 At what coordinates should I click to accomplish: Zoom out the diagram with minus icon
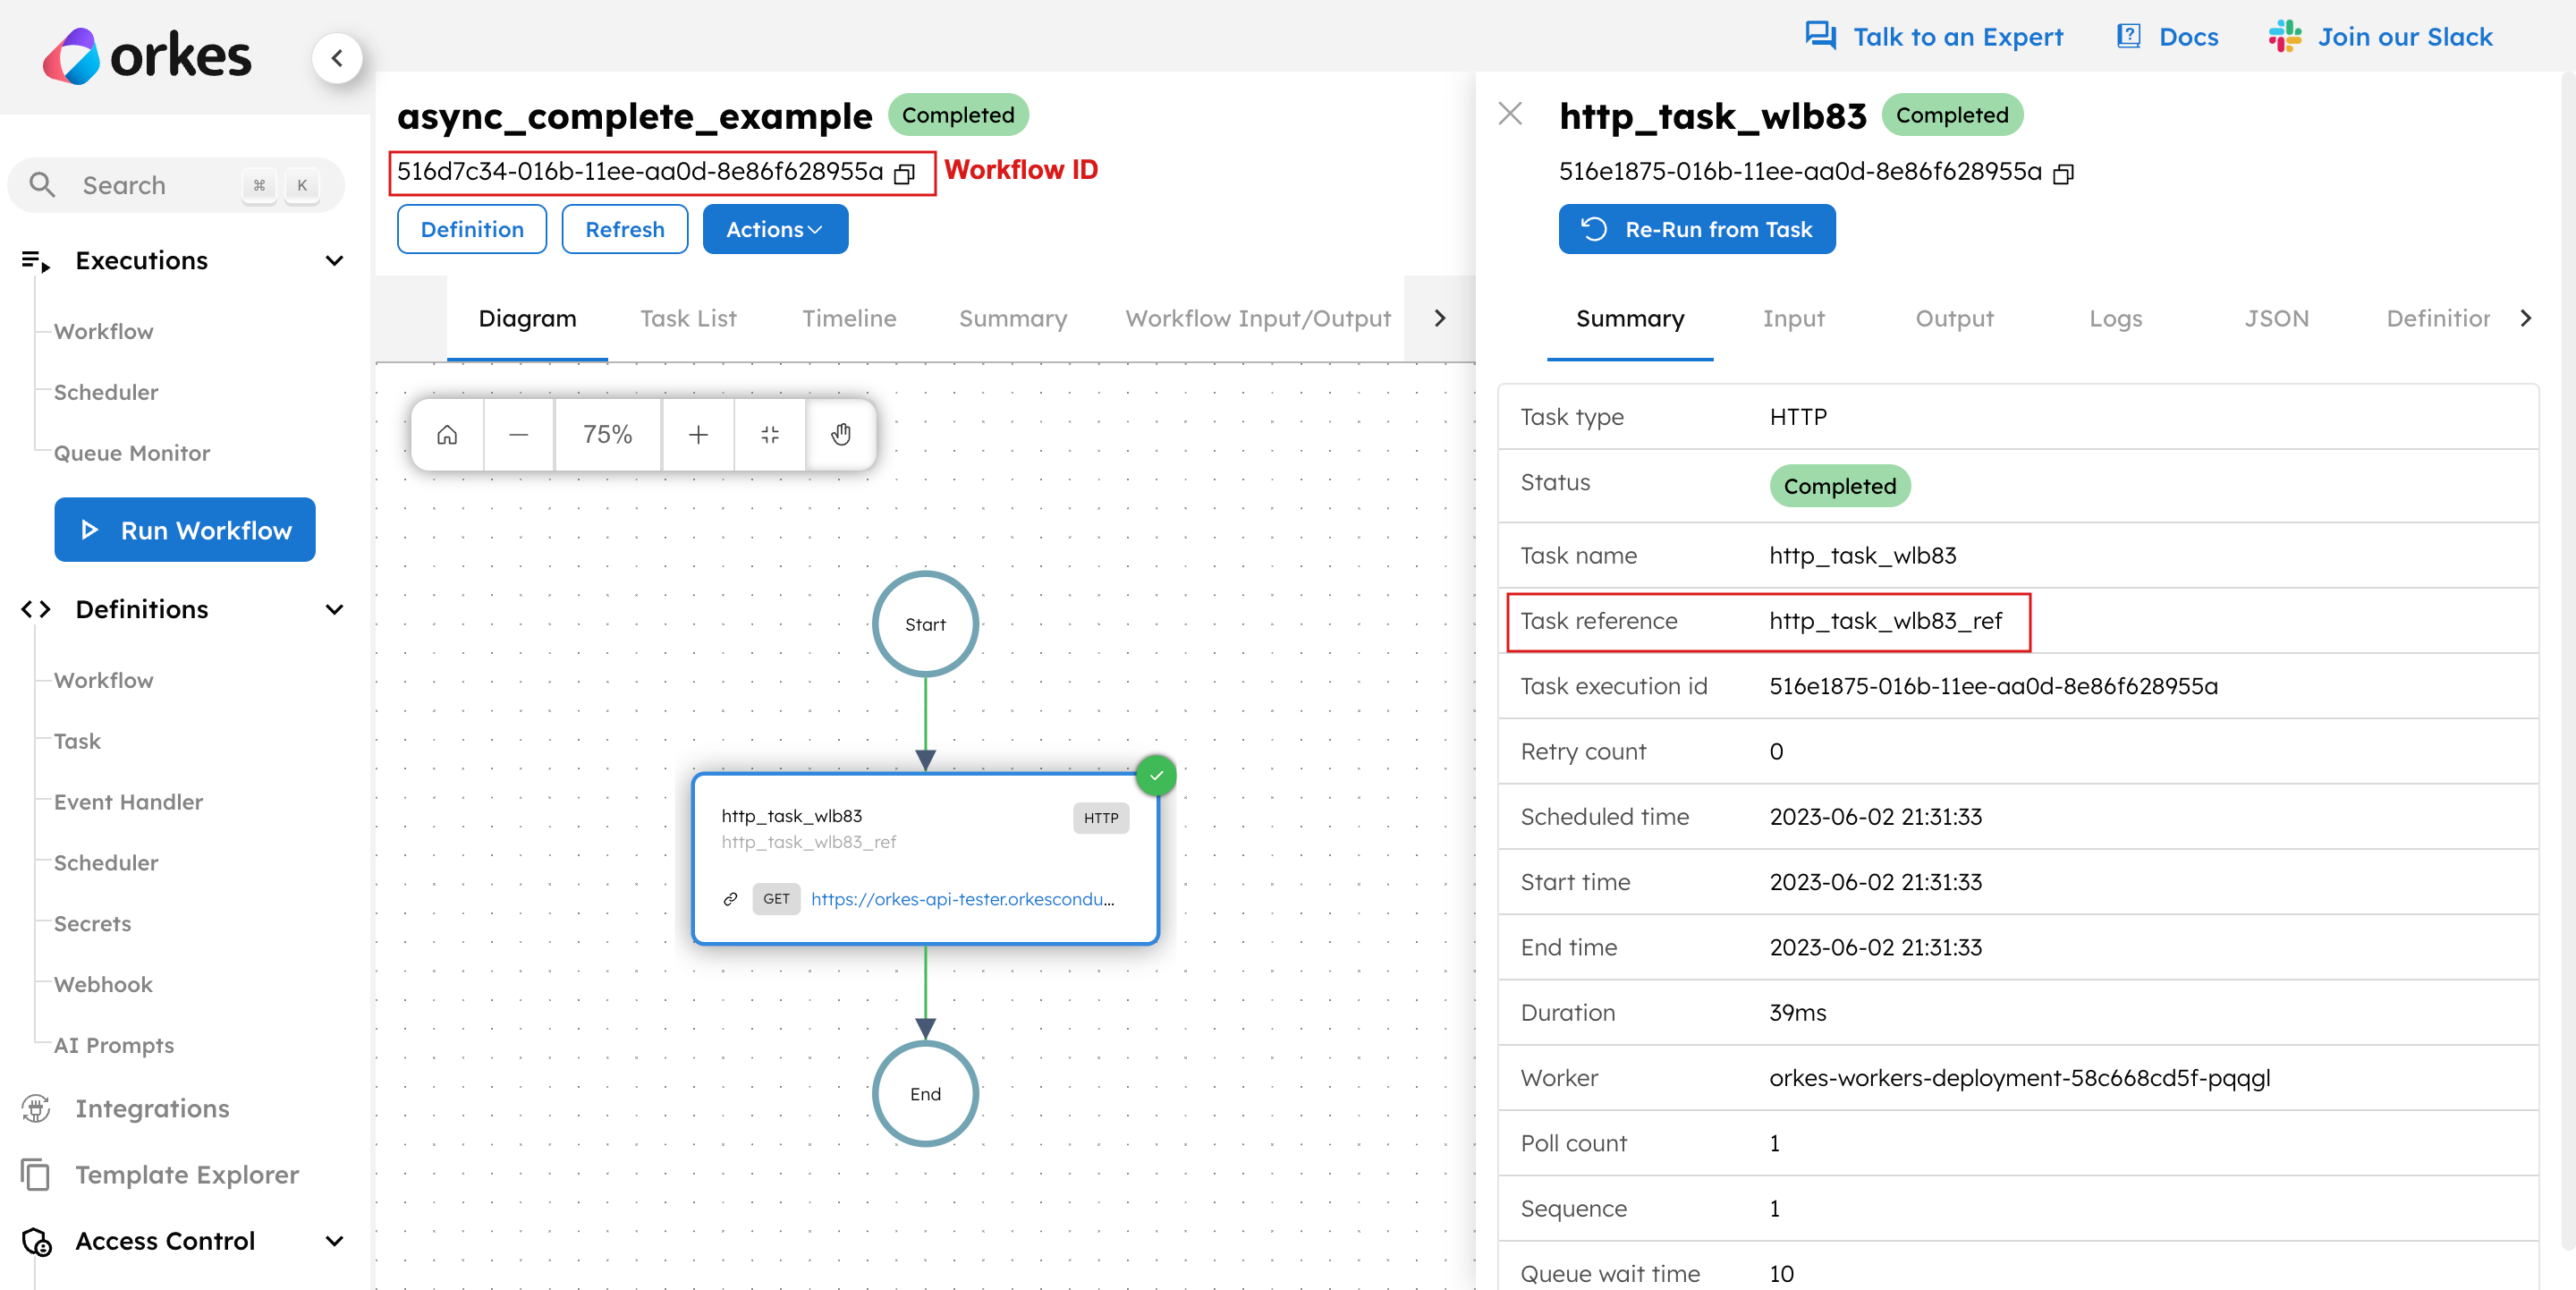click(518, 434)
